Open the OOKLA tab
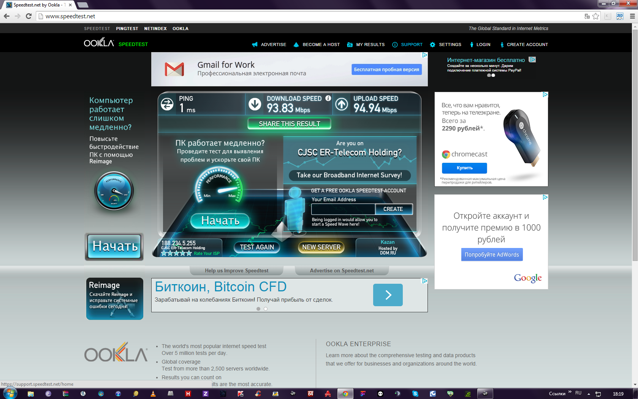638x399 pixels. point(180,29)
